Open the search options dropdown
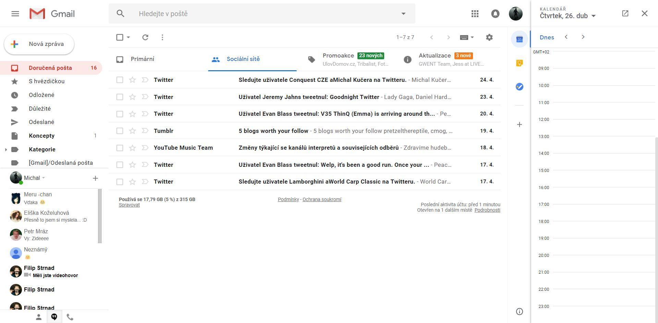 (403, 13)
